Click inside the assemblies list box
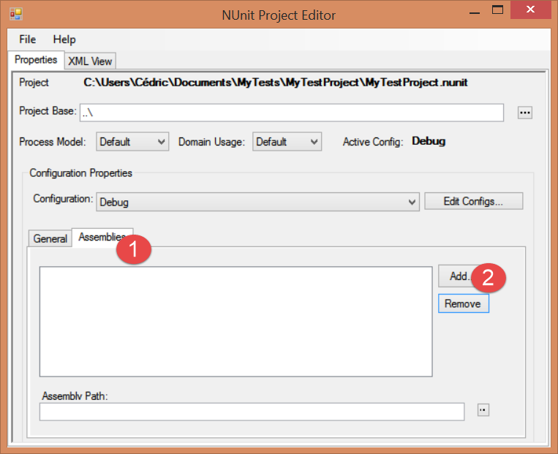 (x=236, y=322)
